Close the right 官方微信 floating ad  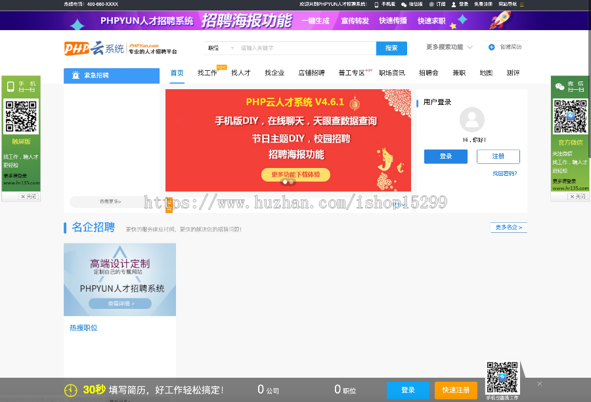coord(578,197)
